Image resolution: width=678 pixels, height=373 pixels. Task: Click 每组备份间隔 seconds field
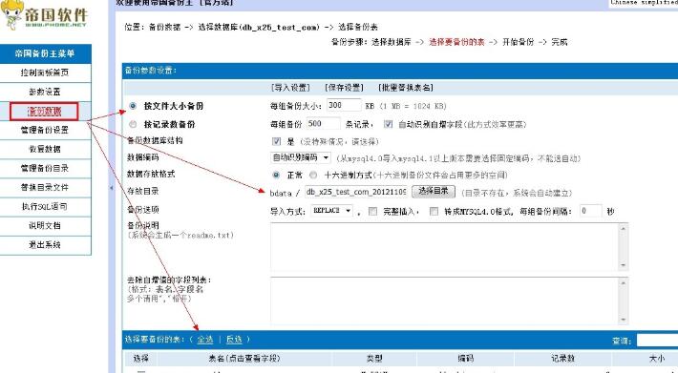click(591, 211)
